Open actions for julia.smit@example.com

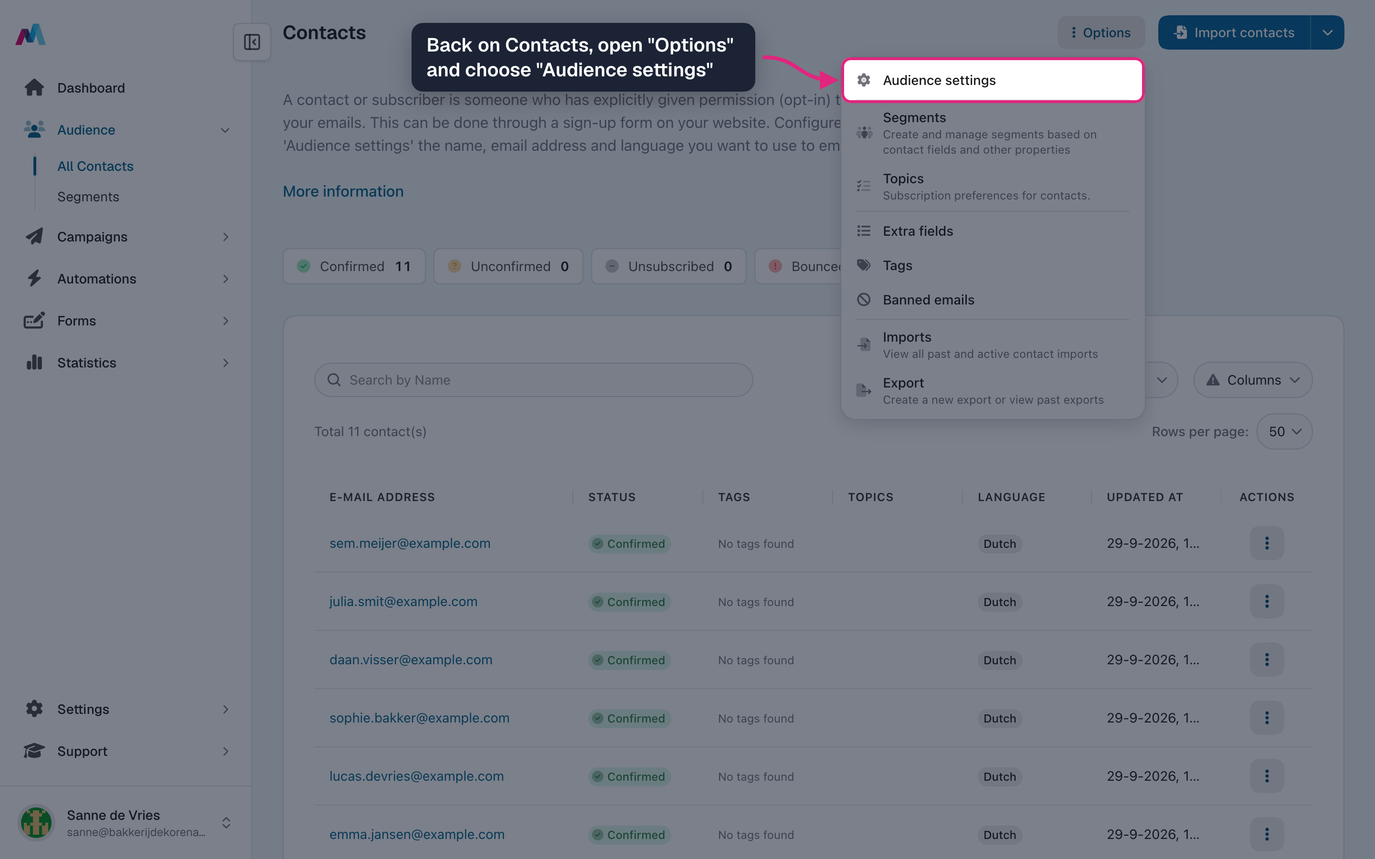1267,601
